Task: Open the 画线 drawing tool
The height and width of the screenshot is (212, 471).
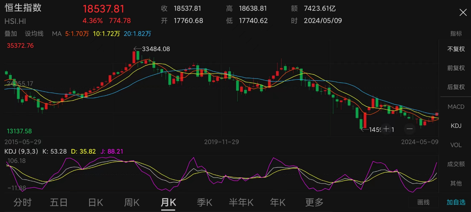Action: point(424,202)
